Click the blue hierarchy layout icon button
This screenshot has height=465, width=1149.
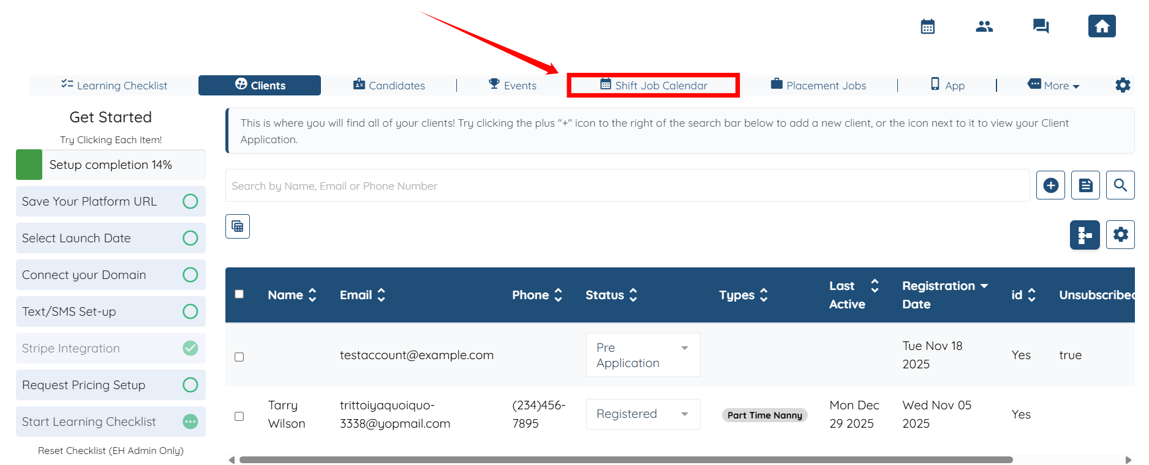(1085, 235)
